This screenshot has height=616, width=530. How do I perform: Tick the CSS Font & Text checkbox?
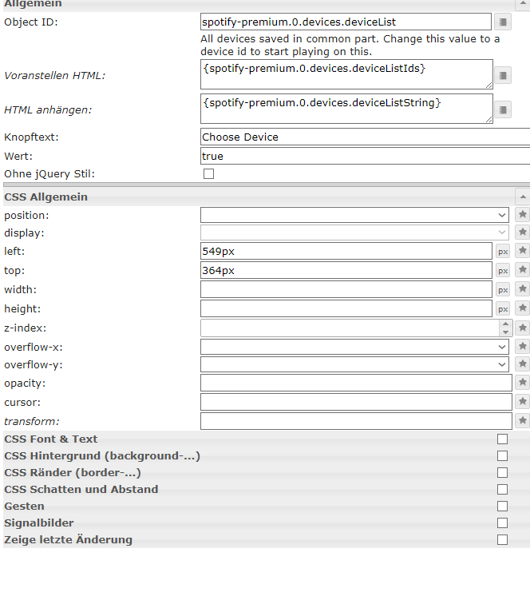[502, 439]
